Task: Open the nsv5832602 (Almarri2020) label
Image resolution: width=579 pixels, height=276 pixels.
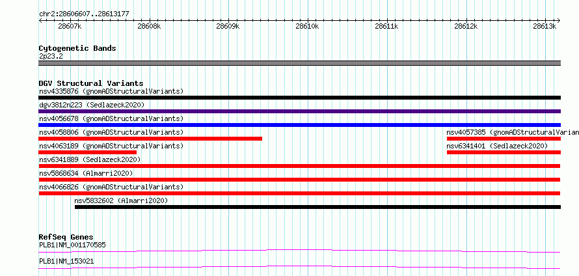Action: pyautogui.click(x=121, y=200)
